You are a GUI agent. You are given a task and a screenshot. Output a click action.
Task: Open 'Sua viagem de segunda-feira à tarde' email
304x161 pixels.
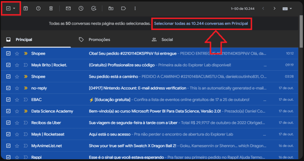[x=133, y=123]
